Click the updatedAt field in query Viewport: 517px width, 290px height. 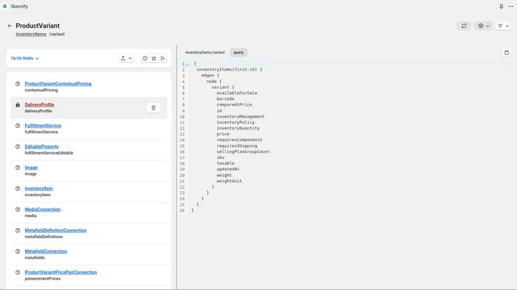tap(228, 169)
